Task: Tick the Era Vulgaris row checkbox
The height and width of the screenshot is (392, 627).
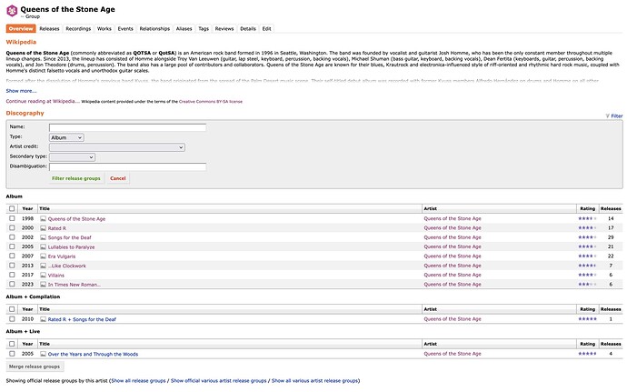Action: tap(12, 256)
